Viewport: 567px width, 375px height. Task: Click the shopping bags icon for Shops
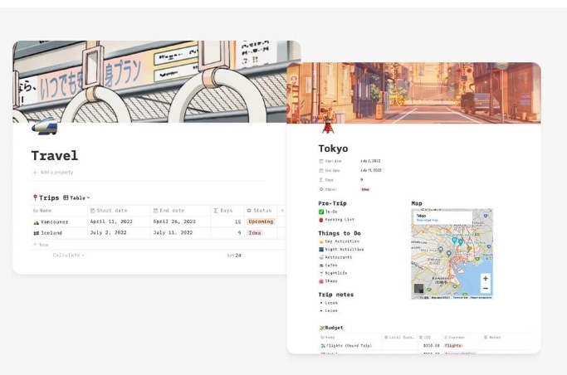pyautogui.click(x=320, y=281)
